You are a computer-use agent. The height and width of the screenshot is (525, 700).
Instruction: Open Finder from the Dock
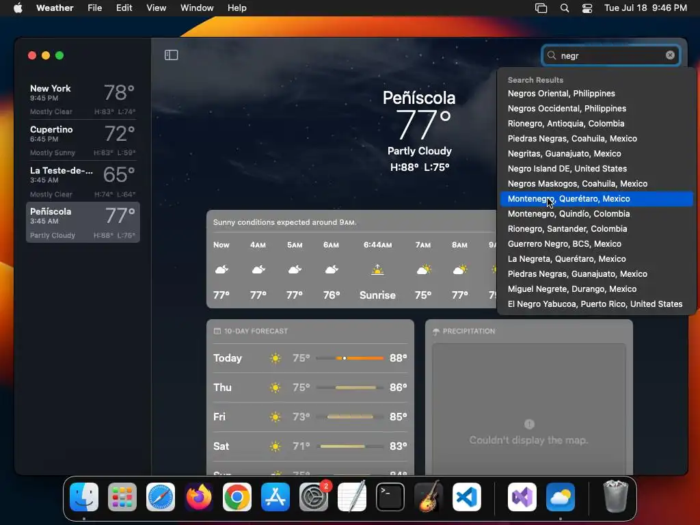click(x=84, y=497)
